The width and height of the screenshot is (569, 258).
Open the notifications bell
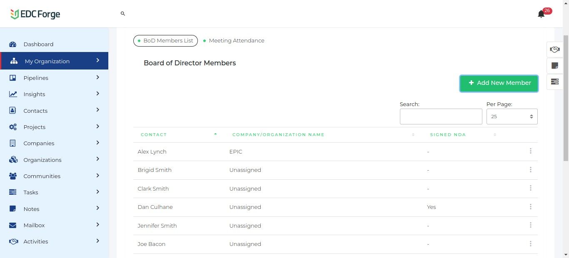click(541, 14)
